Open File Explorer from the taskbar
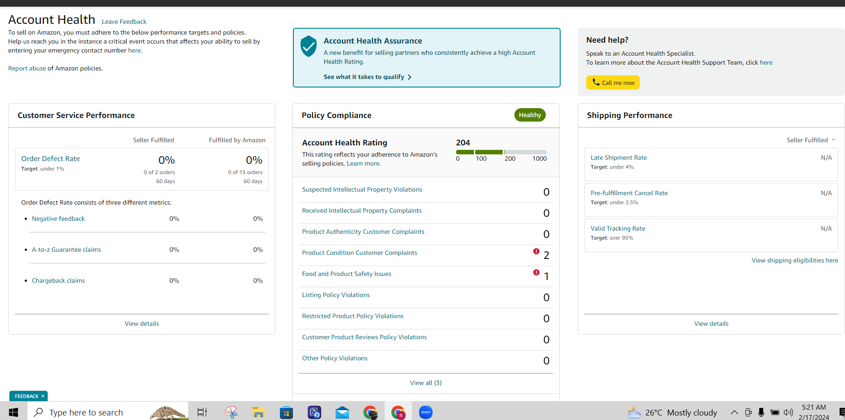 click(x=258, y=412)
